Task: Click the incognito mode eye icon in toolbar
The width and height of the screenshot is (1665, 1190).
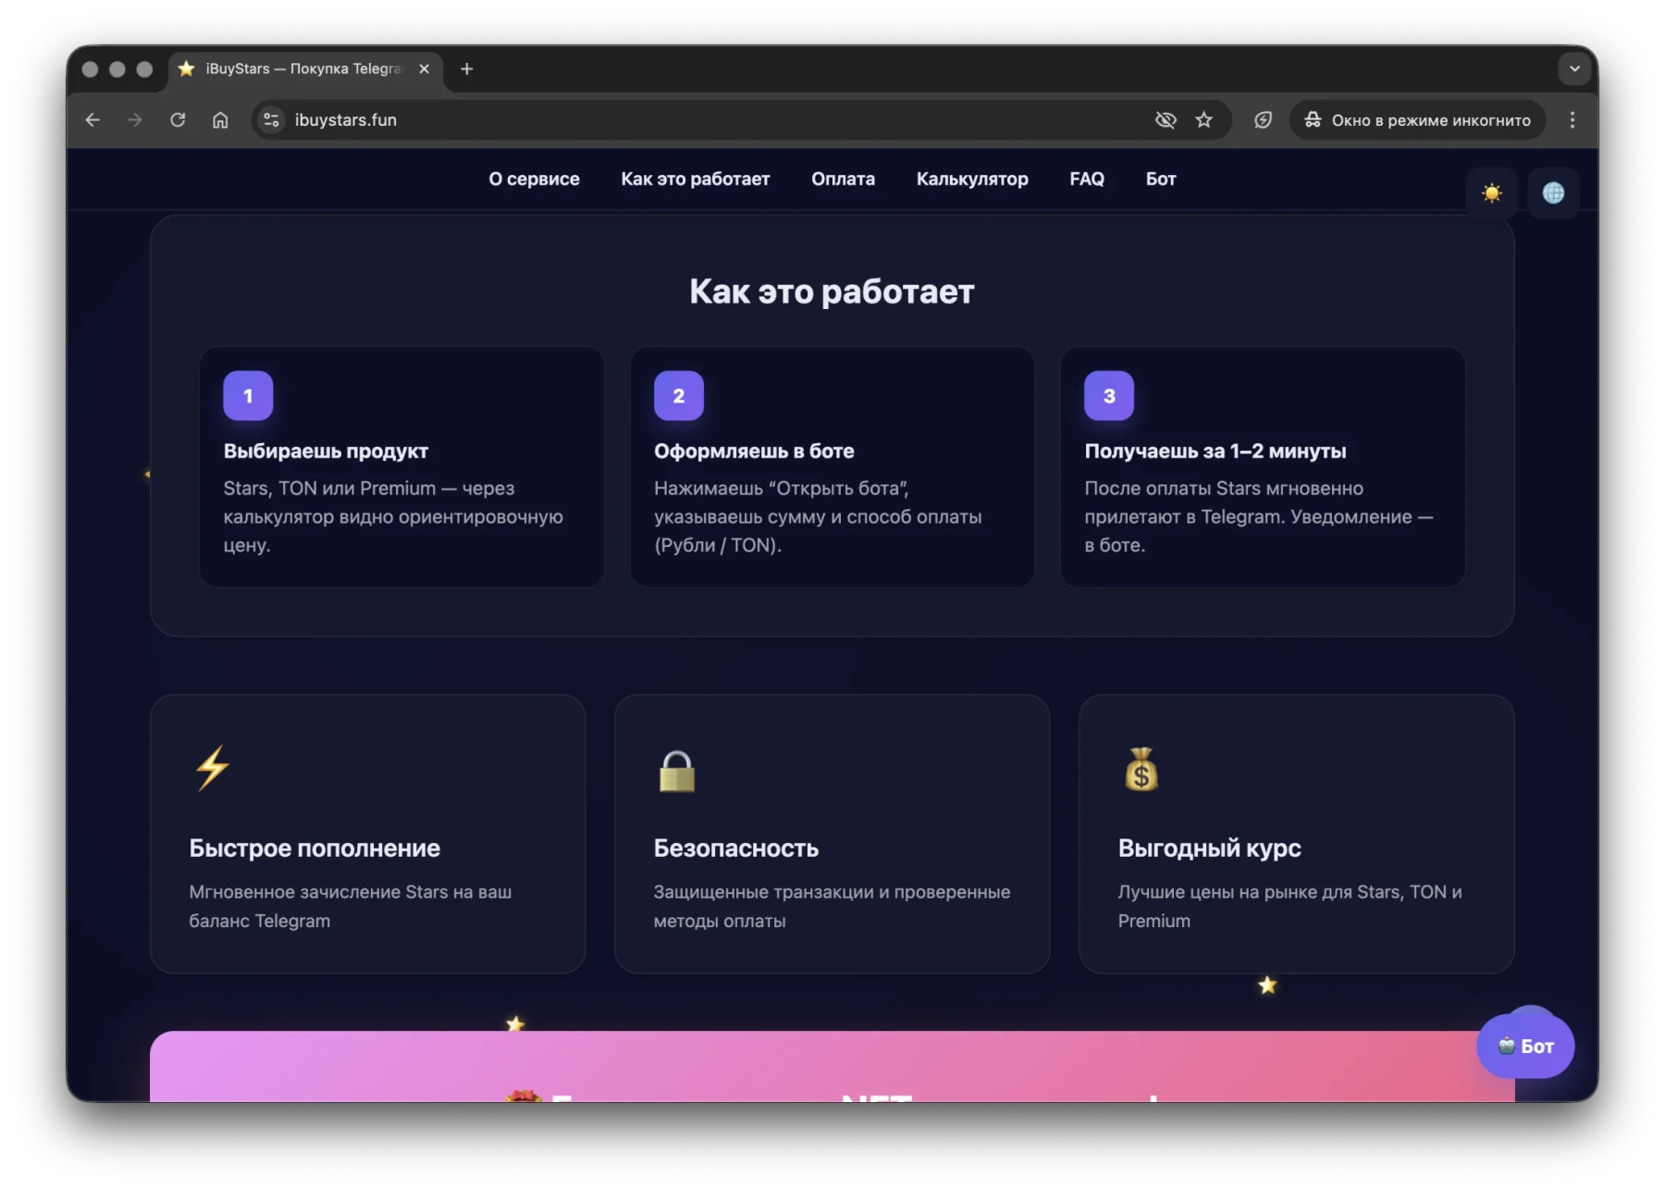Action: [1165, 120]
